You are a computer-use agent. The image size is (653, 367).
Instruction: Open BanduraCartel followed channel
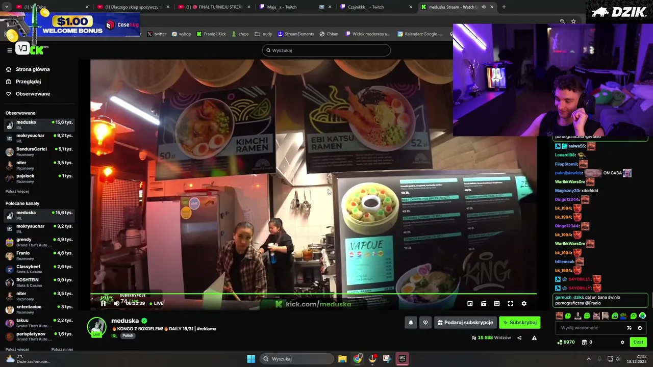point(39,151)
